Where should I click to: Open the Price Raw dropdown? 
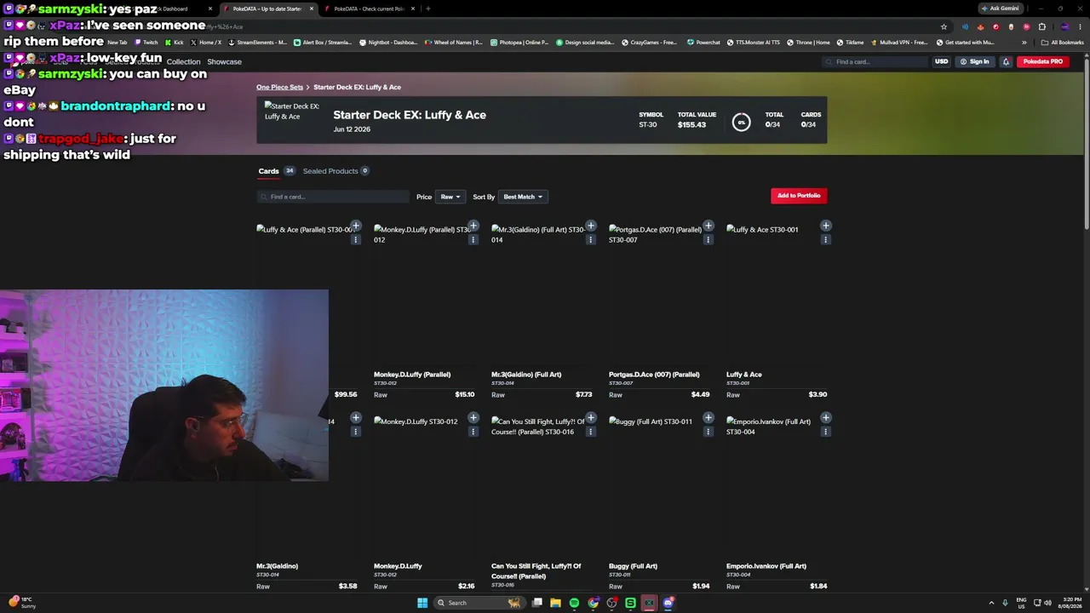pyautogui.click(x=450, y=197)
